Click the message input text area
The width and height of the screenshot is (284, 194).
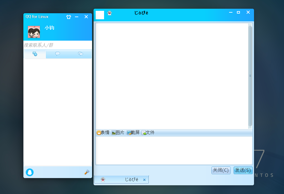coord(174,150)
